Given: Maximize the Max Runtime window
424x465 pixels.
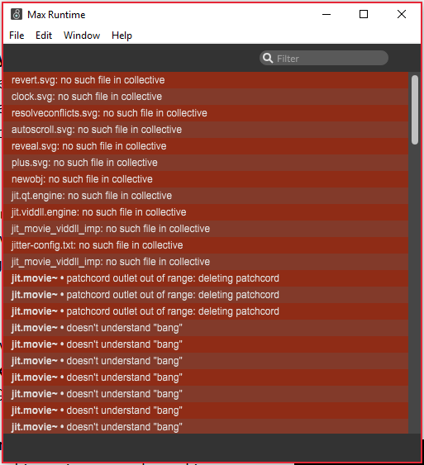Looking at the screenshot, I should pyautogui.click(x=364, y=14).
